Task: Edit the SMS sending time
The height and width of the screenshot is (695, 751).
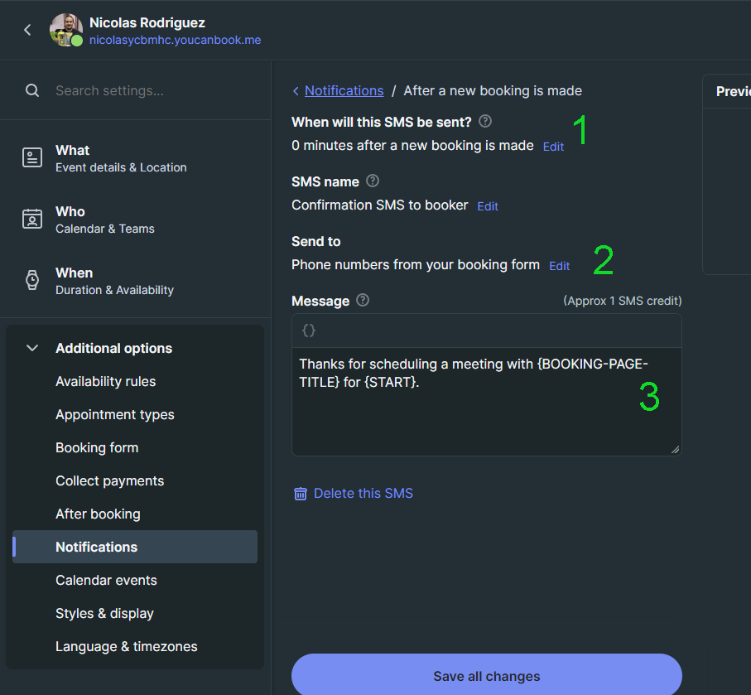Action: [553, 147]
